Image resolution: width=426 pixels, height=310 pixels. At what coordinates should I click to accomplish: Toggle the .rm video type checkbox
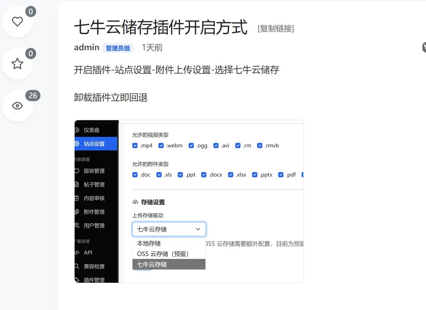[x=238, y=145]
